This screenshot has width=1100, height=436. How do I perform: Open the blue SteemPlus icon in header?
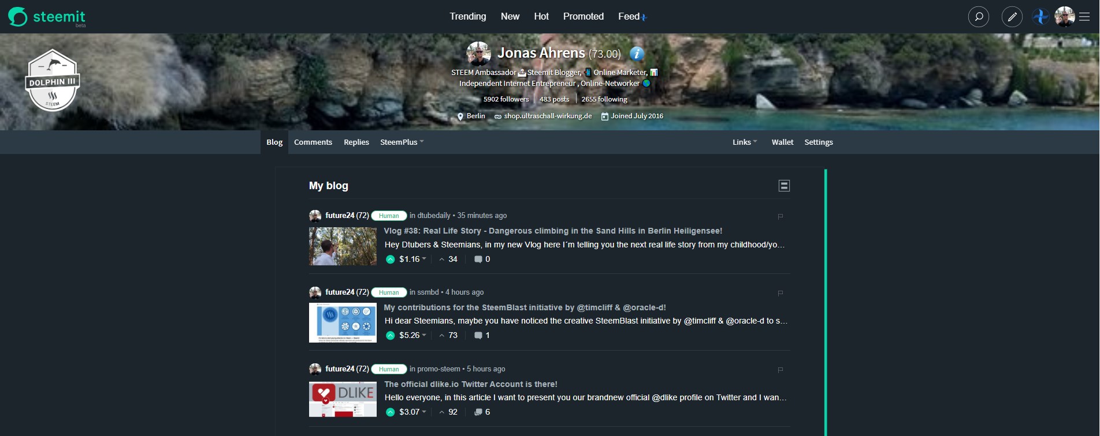tap(1040, 17)
